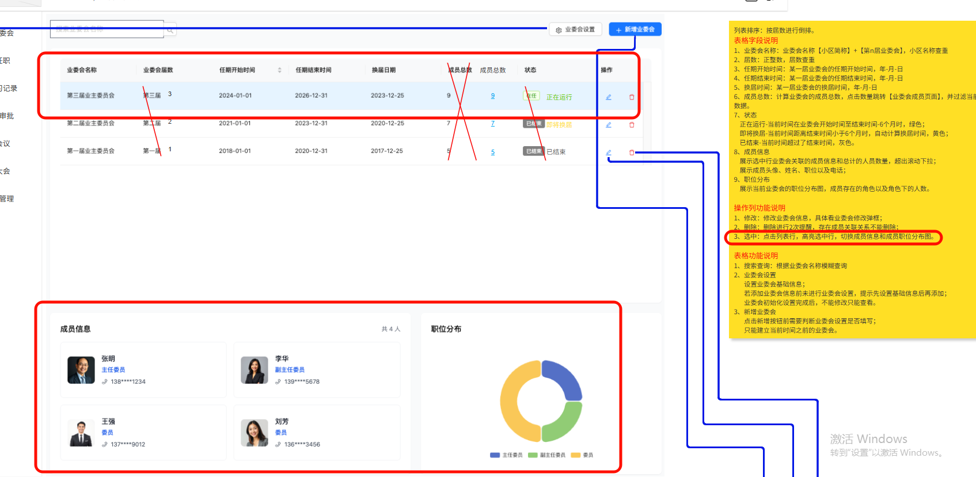The width and height of the screenshot is (976, 477).
Task: Click phone icon beside 138****1234
Action: 105,381
